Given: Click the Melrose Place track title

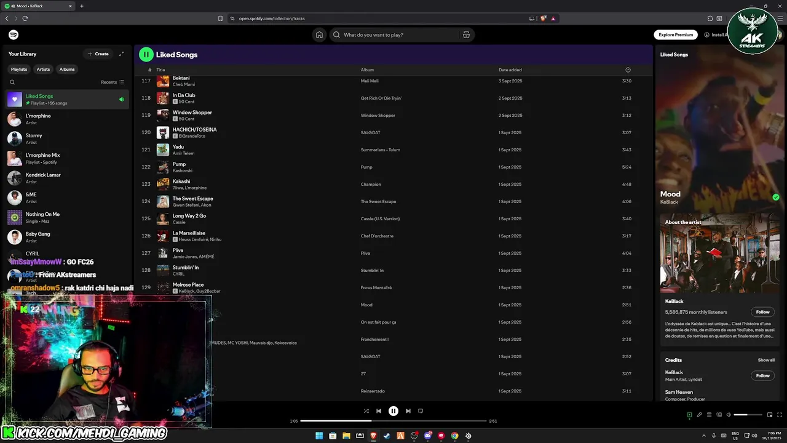Looking at the screenshot, I should coord(188,285).
